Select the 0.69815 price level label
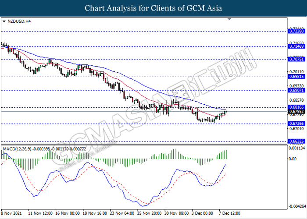The width and height of the screenshot is (307, 219). 296,76
